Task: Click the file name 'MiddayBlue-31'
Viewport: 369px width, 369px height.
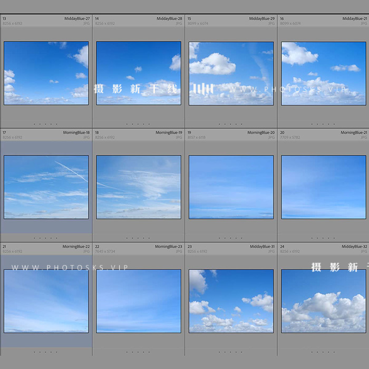Action: (262, 247)
